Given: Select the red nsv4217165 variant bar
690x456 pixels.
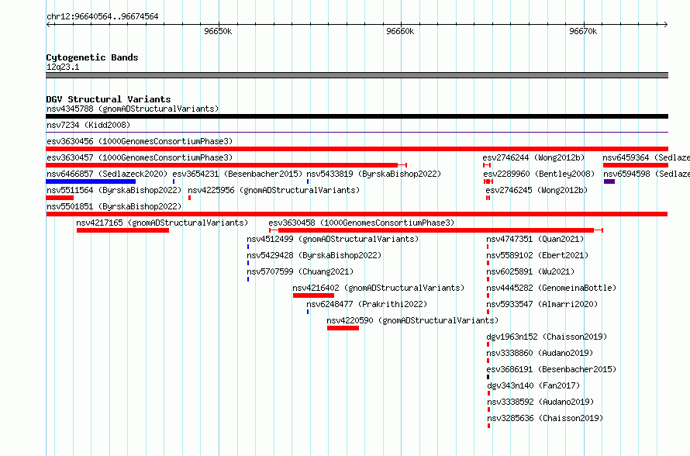Looking at the screenshot, I should 122,230.
